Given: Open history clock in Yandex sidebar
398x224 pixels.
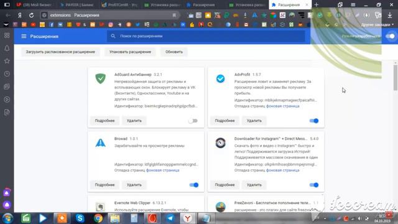Looking at the screenshot, I should [x=7, y=74].
